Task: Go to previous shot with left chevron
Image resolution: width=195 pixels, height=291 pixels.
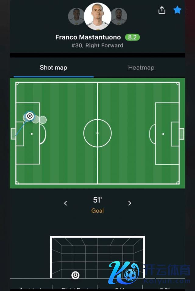Action: pyautogui.click(x=66, y=203)
